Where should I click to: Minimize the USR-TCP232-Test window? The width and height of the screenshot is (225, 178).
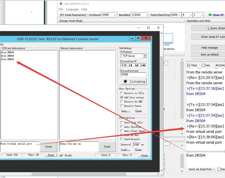coord(132,38)
